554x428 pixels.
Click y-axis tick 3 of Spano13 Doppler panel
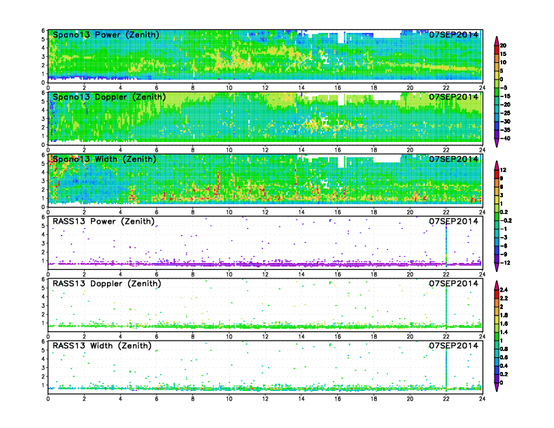[43, 119]
